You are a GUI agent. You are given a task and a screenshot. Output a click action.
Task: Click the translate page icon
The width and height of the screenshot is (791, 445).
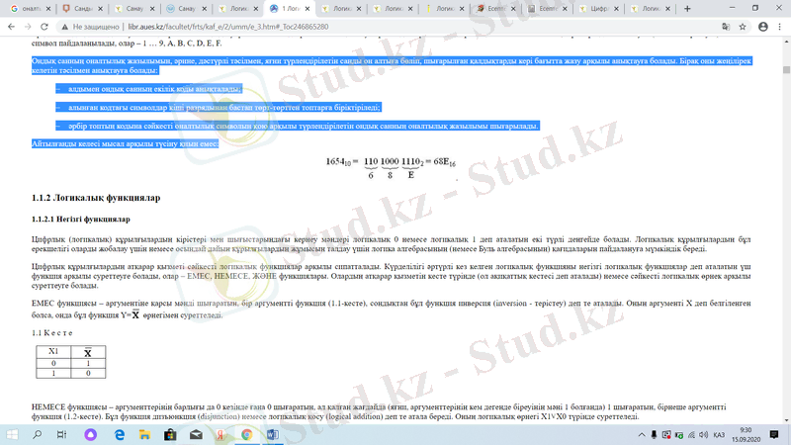click(x=726, y=27)
